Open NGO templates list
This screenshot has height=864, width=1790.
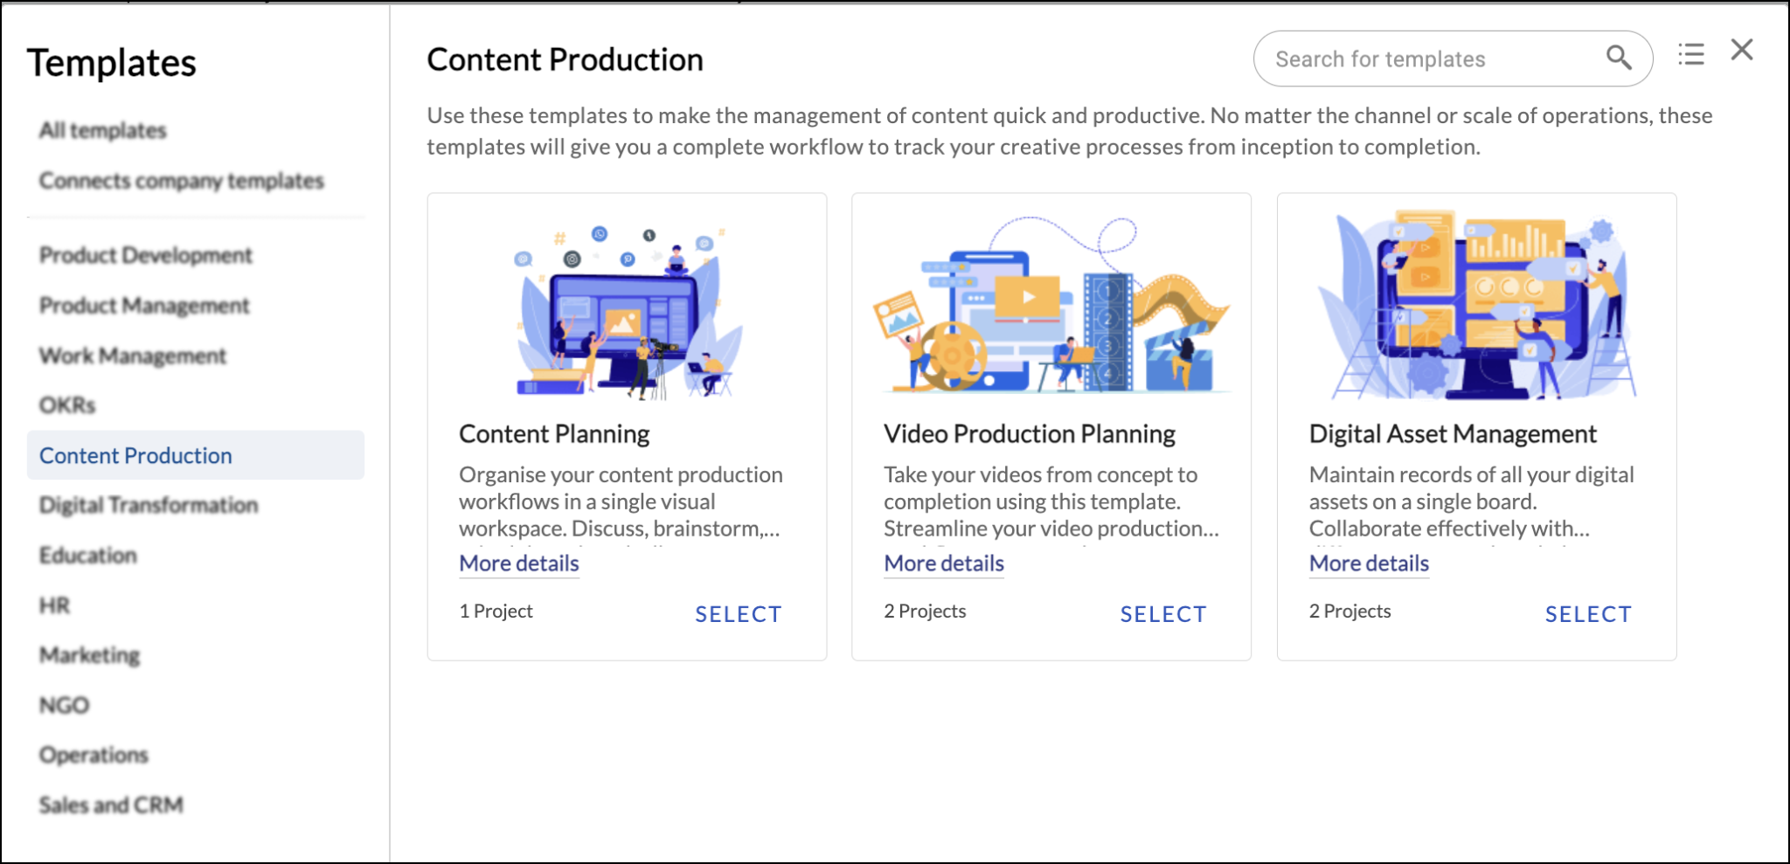[64, 705]
